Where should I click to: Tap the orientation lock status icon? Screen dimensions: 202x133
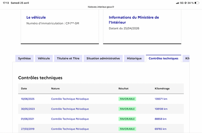click(186, 3)
